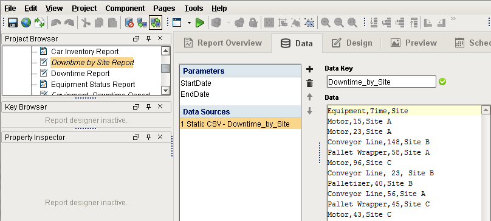Open the Edit menu
Image resolution: width=491 pixels, height=221 pixels.
tap(30, 9)
